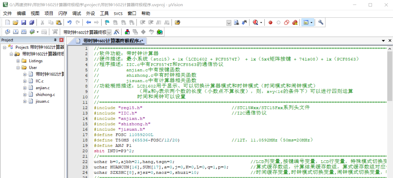Open the 编辑 menu

(x=21, y=13)
